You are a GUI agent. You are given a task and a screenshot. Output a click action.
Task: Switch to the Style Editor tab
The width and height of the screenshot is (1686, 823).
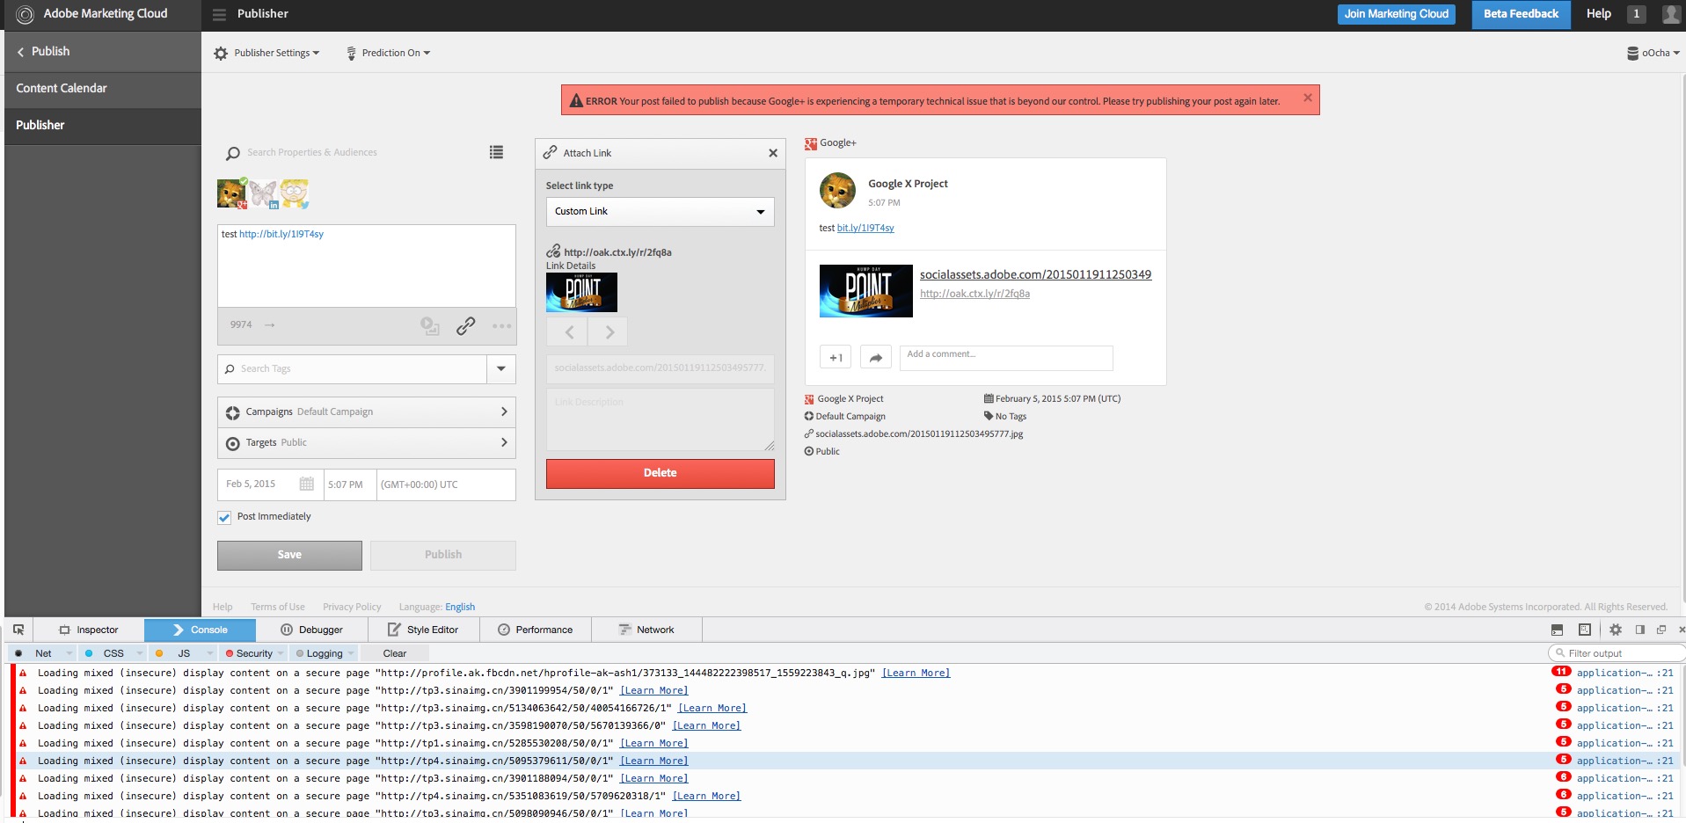(x=423, y=630)
